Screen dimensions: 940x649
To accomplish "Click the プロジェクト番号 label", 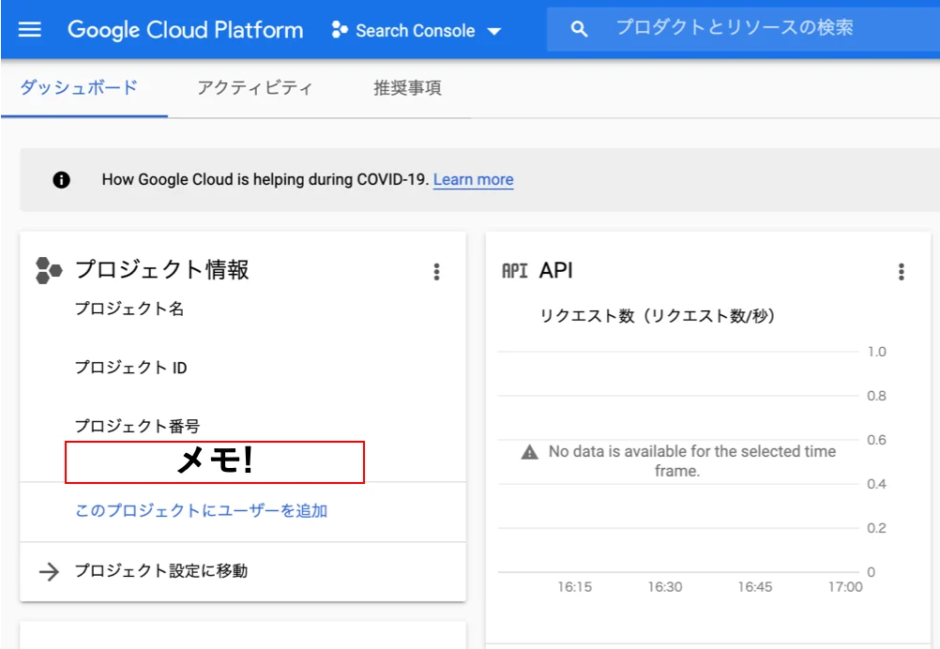I will 137,426.
